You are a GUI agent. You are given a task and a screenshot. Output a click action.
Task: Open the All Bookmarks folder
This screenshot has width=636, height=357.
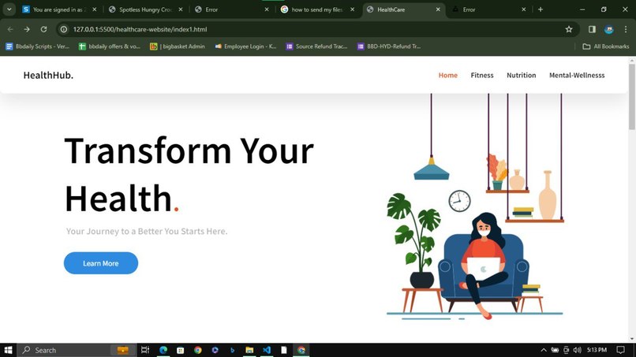point(605,46)
